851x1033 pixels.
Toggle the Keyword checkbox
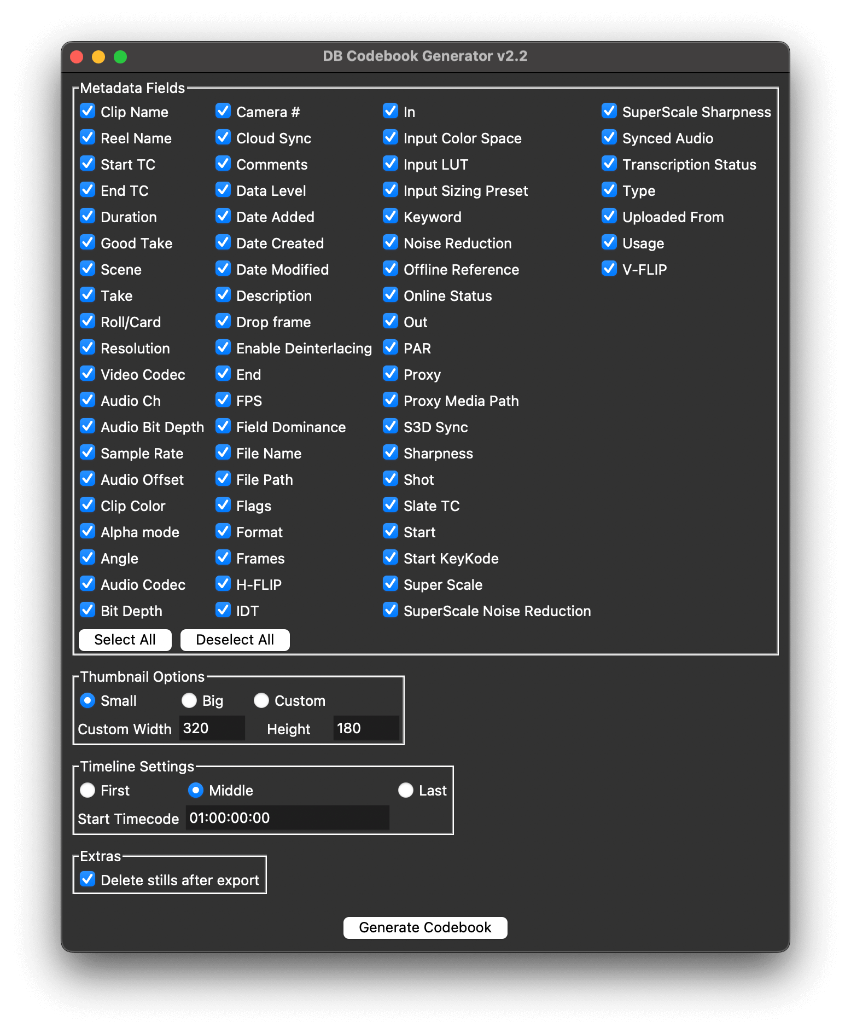click(x=390, y=216)
